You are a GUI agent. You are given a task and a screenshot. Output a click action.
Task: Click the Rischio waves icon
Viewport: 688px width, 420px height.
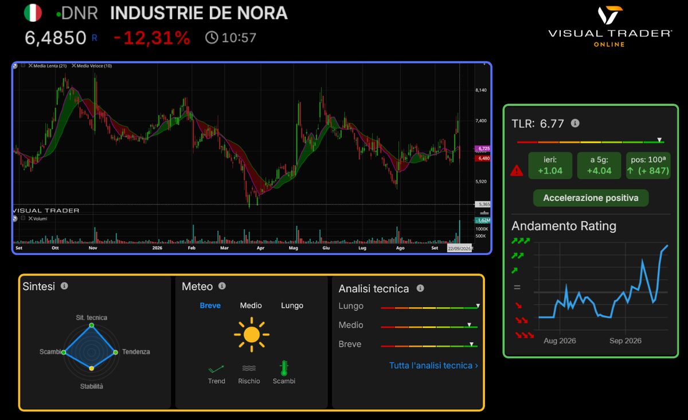point(249,368)
